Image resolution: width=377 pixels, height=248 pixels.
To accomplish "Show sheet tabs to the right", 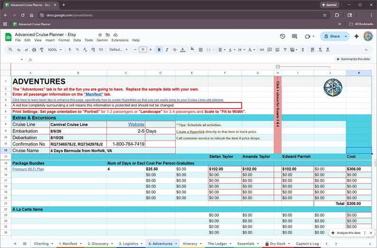I will 336,243.
